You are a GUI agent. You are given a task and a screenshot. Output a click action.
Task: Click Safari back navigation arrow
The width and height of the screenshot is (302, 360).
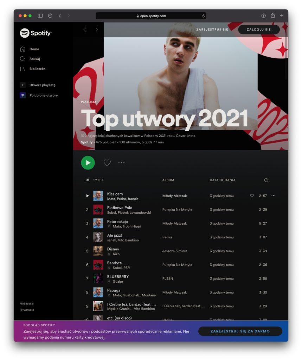60,15
